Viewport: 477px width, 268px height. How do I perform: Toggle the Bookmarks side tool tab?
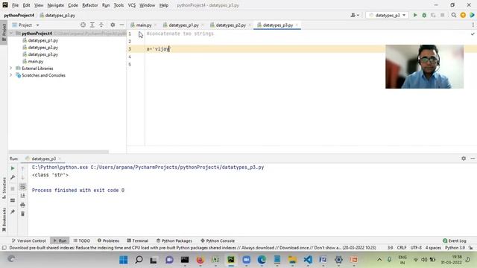pyautogui.click(x=4, y=220)
